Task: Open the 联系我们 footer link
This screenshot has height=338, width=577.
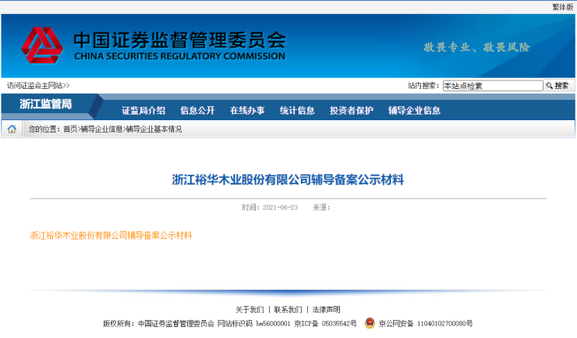Action: pyautogui.click(x=288, y=310)
